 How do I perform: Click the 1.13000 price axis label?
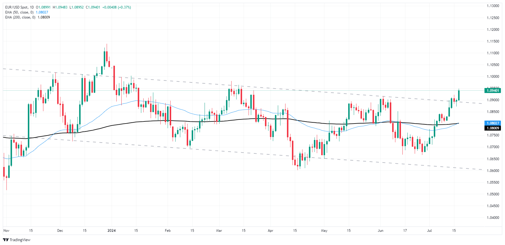click(493, 6)
